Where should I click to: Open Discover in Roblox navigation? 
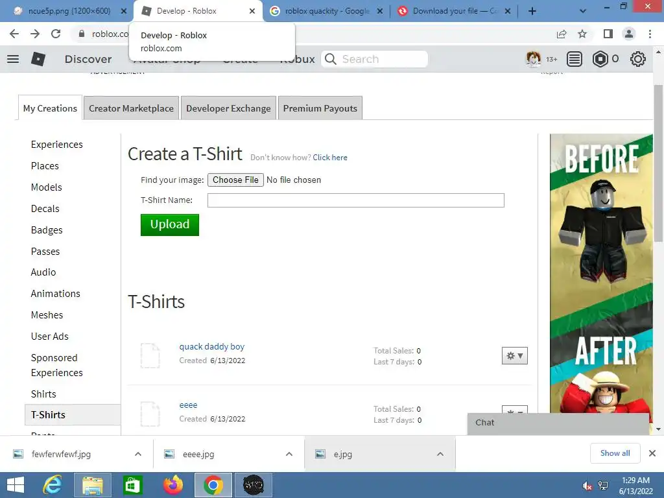[88, 59]
